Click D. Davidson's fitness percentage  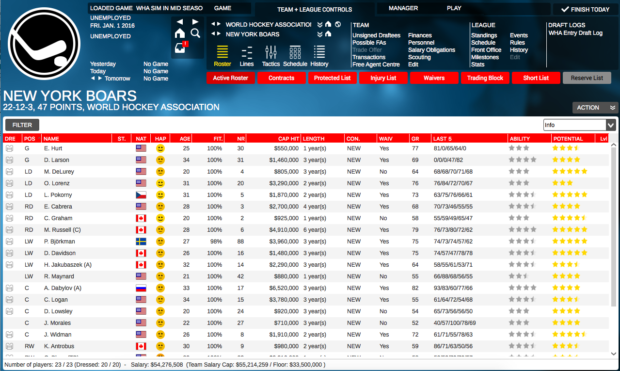[214, 253]
